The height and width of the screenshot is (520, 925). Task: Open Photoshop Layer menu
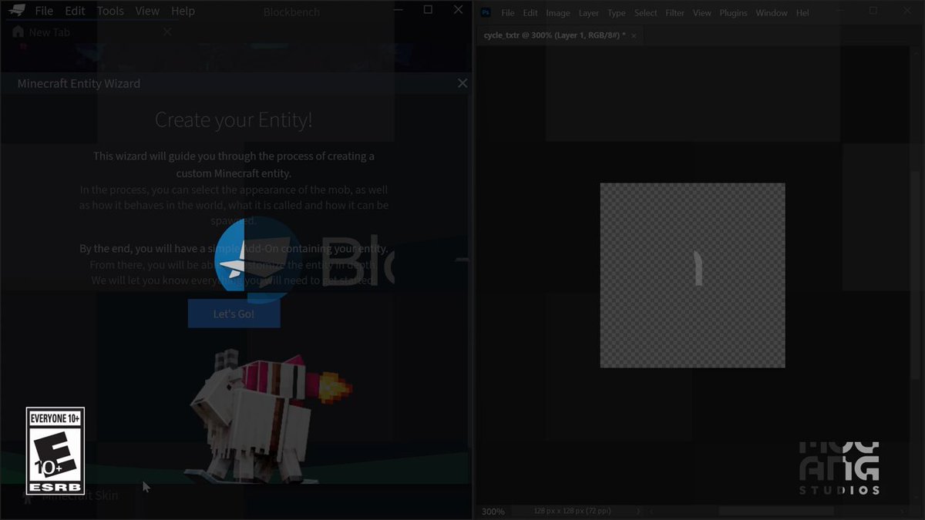click(x=589, y=13)
